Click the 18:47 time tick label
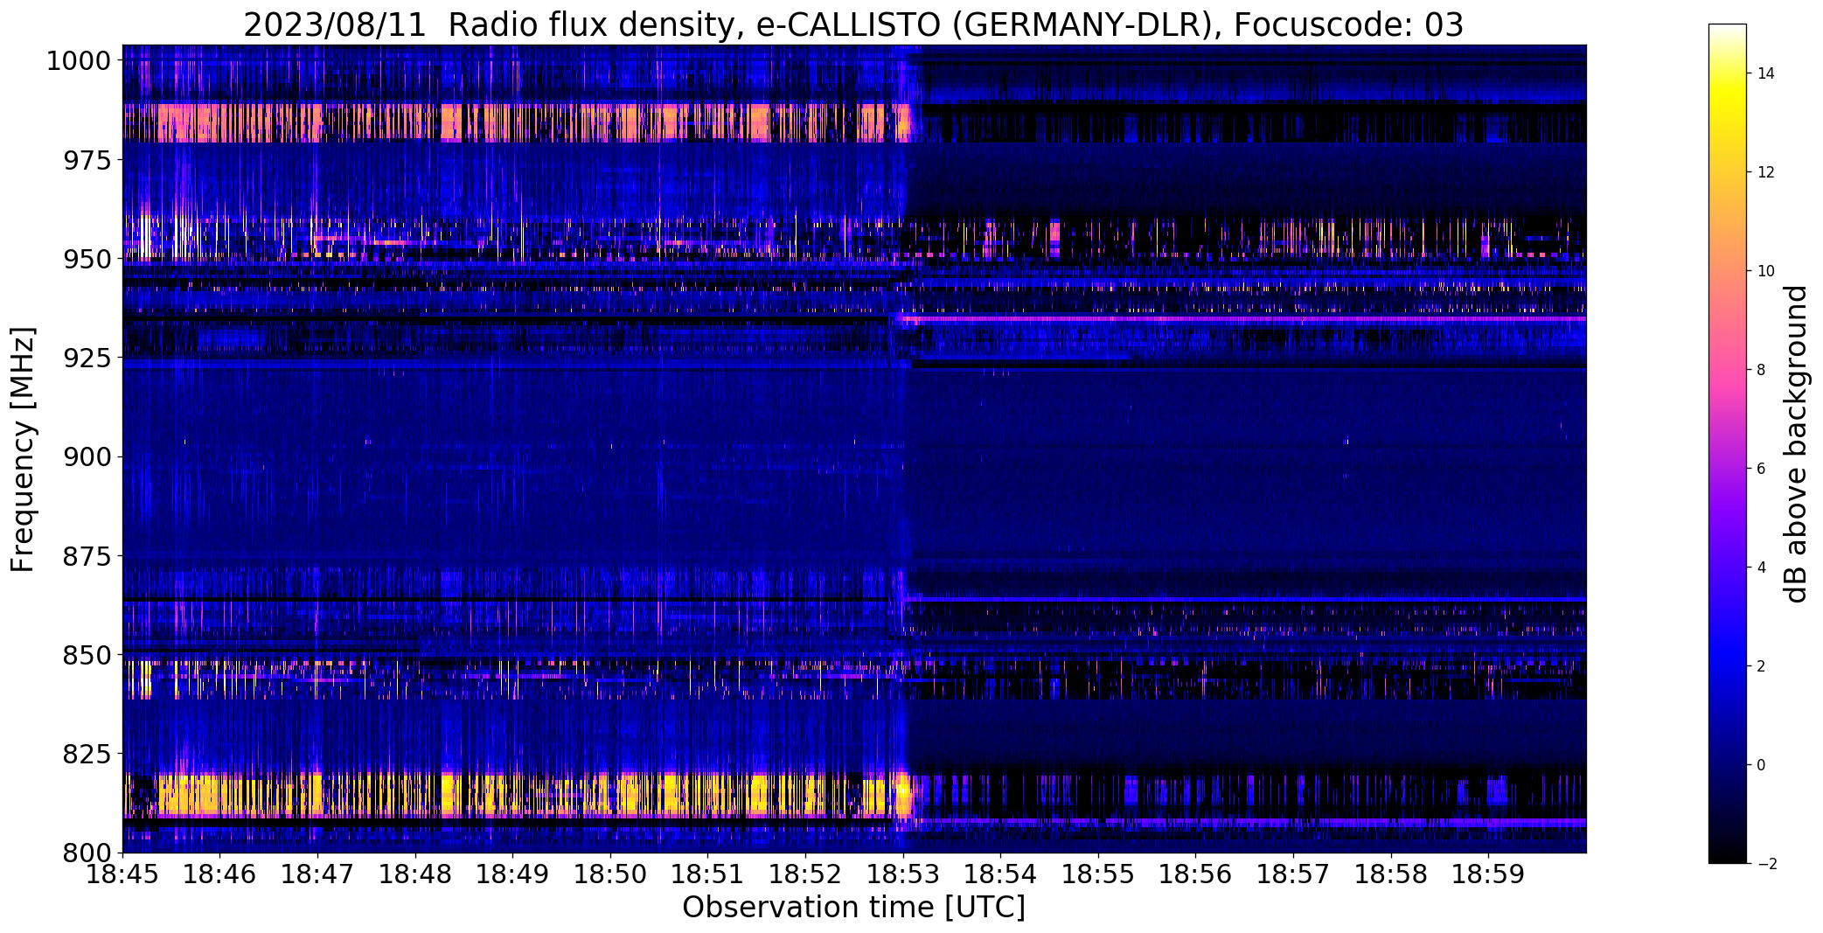Screen dimensions: 1823x933 317,874
